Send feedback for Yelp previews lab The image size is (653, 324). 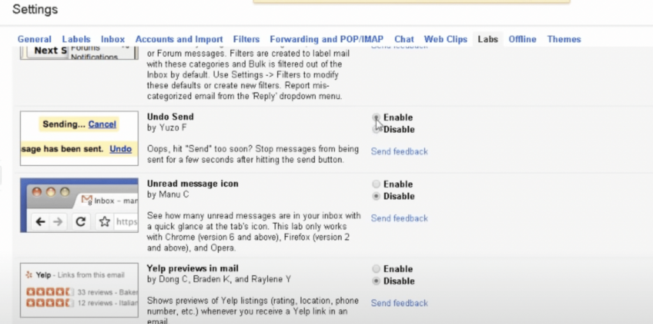(x=399, y=303)
